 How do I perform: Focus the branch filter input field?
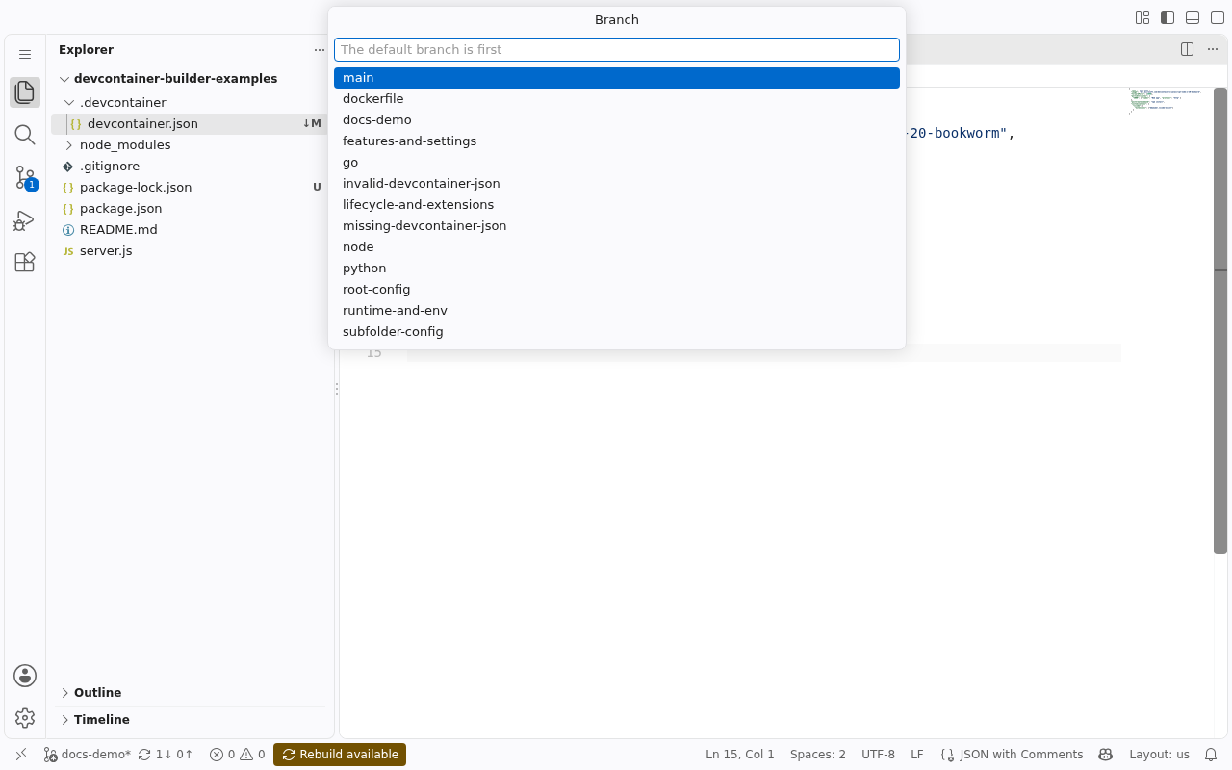617,49
